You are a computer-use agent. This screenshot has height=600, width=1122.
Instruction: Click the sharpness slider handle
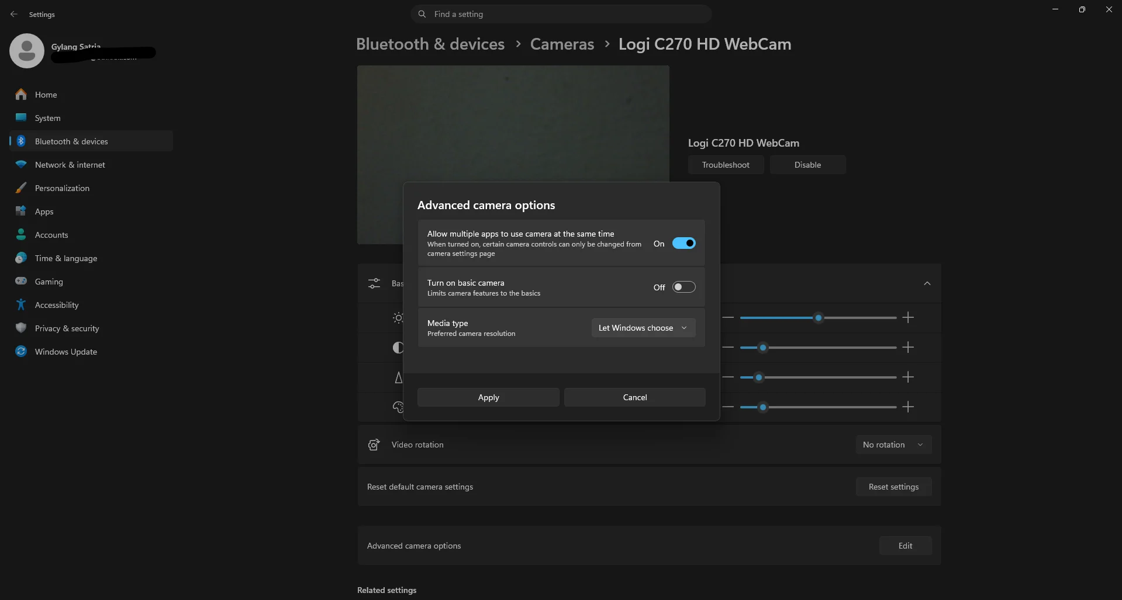point(759,377)
